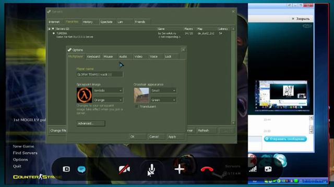
Task: Select the Multiplayer options tab
Action: click(x=76, y=57)
